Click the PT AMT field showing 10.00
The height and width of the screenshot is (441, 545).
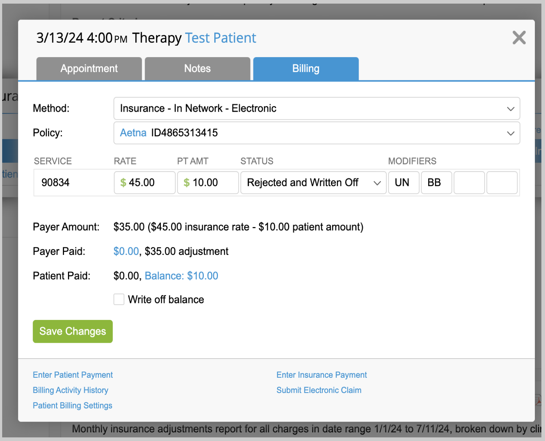click(208, 183)
